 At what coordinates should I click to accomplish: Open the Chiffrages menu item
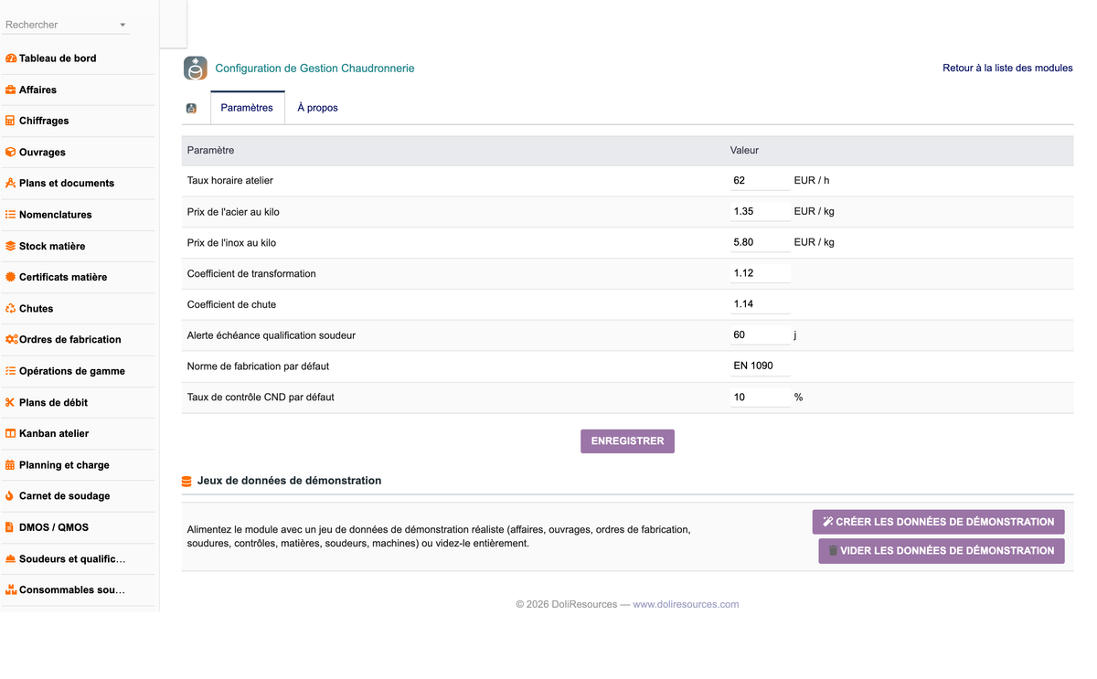tap(44, 121)
